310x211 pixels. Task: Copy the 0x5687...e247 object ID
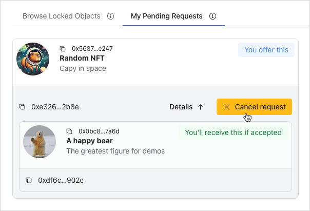click(63, 49)
